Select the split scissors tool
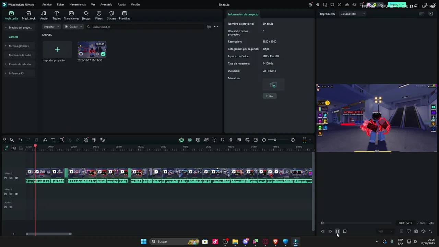The width and height of the screenshot is (439, 247). point(45,140)
